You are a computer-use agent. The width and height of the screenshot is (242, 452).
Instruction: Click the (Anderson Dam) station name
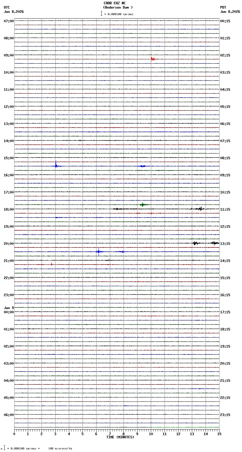click(118, 7)
